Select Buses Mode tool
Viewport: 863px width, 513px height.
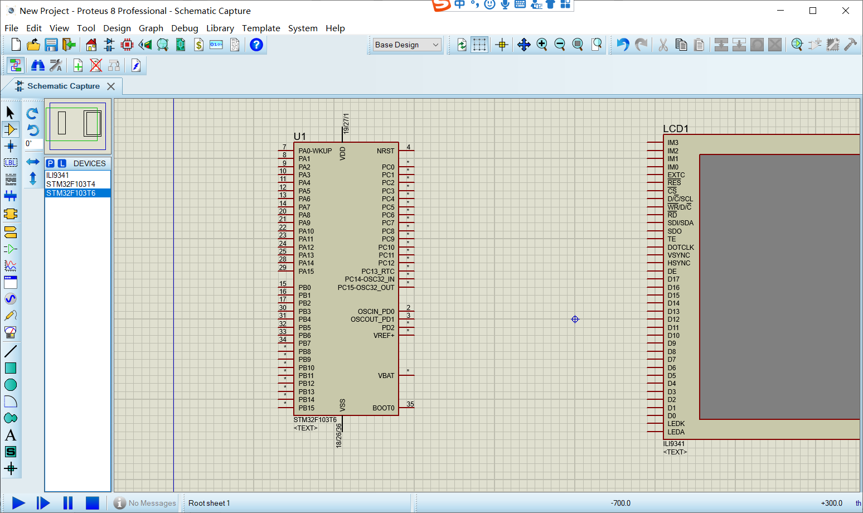(x=10, y=196)
